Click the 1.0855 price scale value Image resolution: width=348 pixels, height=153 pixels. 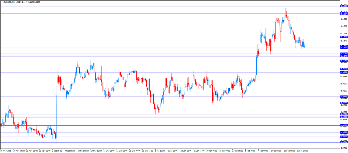(x=344, y=91)
